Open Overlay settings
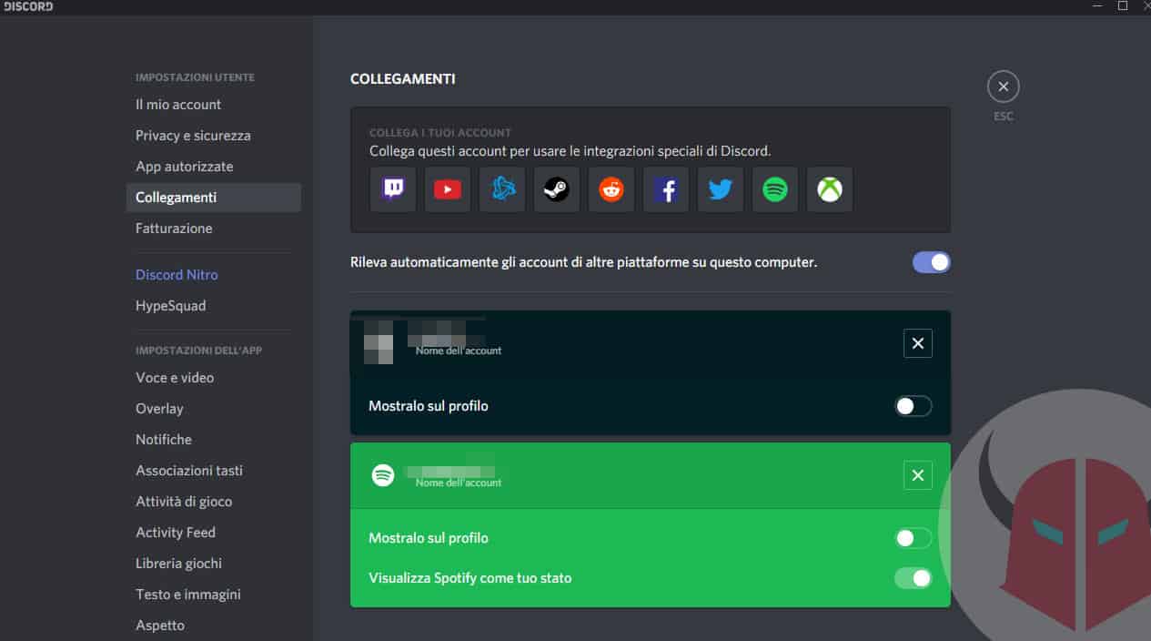The height and width of the screenshot is (641, 1151). pyautogui.click(x=213, y=409)
